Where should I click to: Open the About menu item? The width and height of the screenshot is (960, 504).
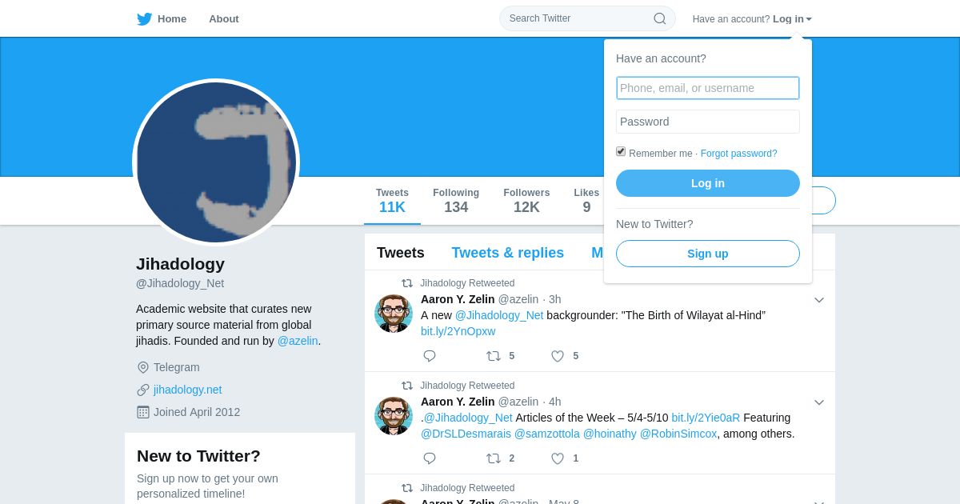224,19
